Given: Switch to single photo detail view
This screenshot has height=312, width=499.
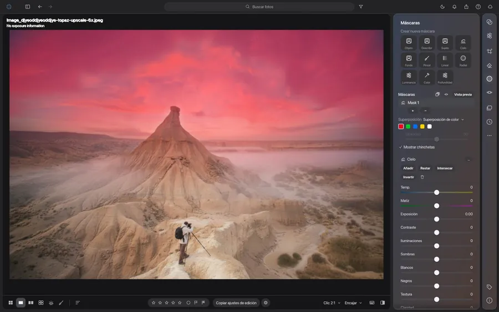Looking at the screenshot, I should 21,303.
